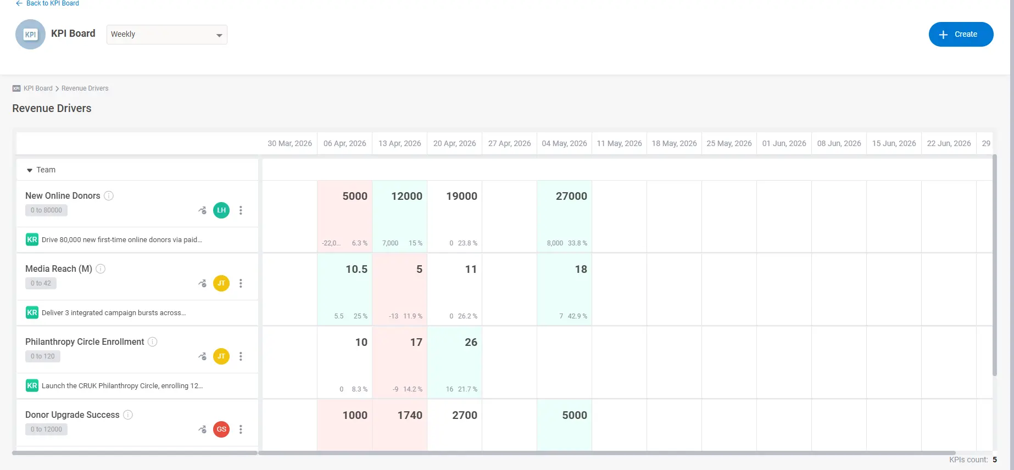Screen dimensions: 1014x470
Task: Open info icon next to Media Reach (M)
Action: click(x=101, y=268)
